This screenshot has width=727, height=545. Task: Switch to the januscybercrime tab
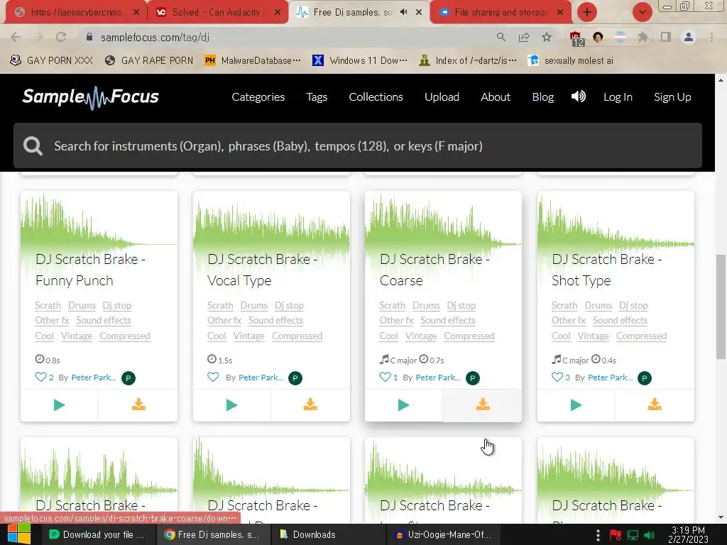77,12
